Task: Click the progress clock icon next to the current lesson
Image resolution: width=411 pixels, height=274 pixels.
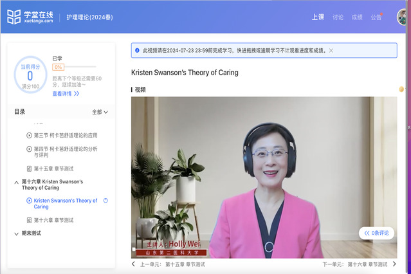Action: click(x=105, y=201)
